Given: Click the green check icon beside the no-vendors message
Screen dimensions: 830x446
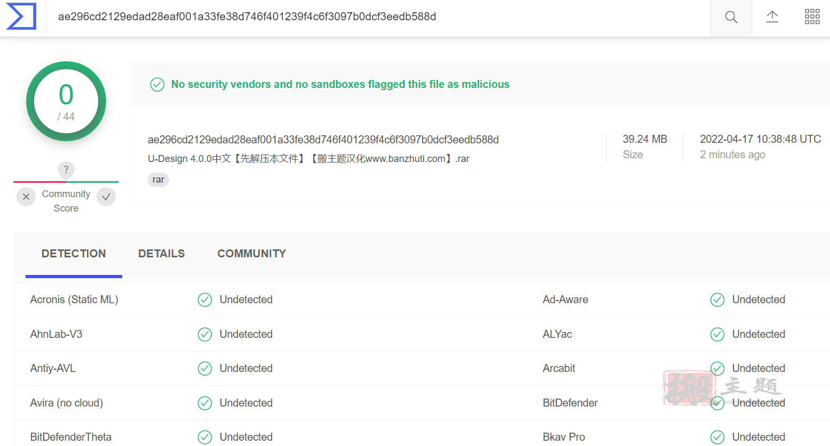Looking at the screenshot, I should click(x=157, y=84).
